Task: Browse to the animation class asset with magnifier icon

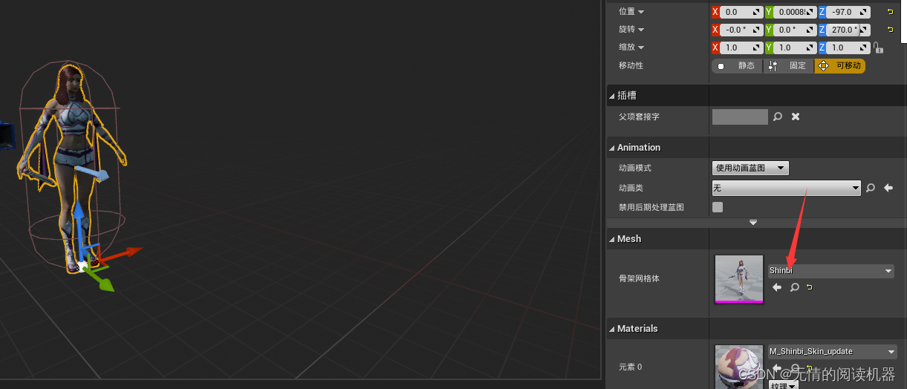Action: (871, 188)
